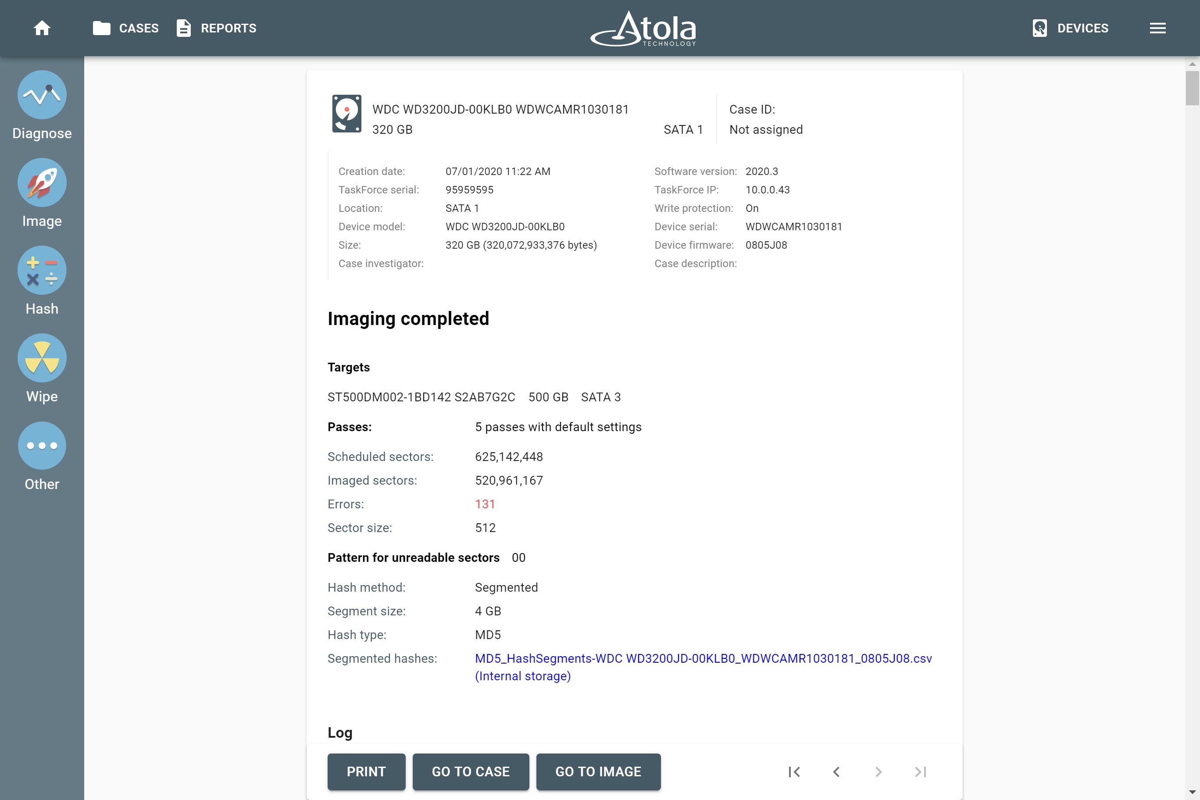The height and width of the screenshot is (800, 1200).
Task: Click the Atola Technology logo
Action: 643,29
